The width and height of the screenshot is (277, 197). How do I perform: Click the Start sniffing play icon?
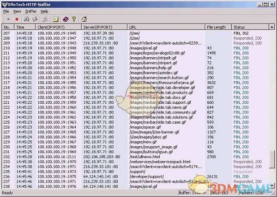[x=8, y=19]
